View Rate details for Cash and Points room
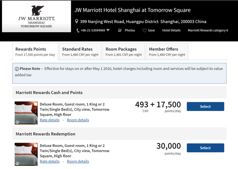The image size is (238, 169). coord(50,120)
